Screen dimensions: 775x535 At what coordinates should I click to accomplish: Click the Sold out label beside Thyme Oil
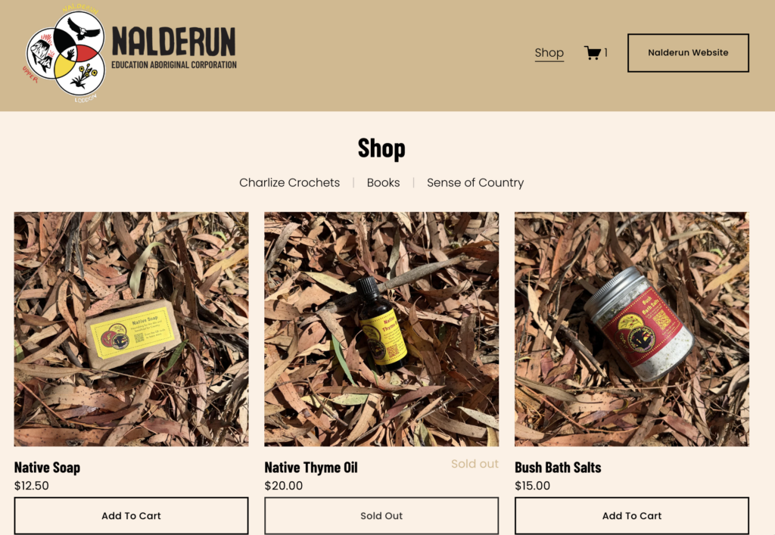(475, 464)
